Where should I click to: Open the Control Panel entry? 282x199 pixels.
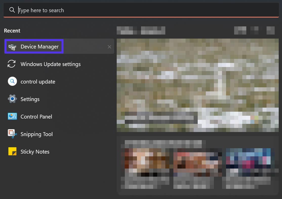36,117
